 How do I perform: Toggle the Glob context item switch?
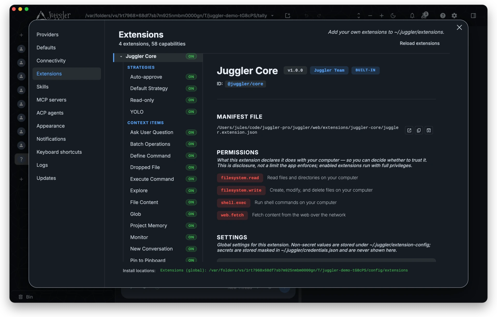(x=191, y=214)
